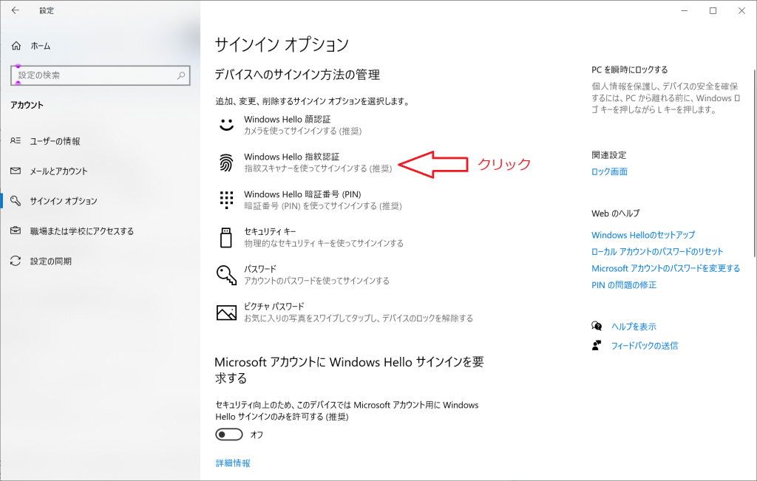Image resolution: width=757 pixels, height=481 pixels.
Task: Open Microsoft アカウントのパスワードを変更する link
Action: pos(666,268)
